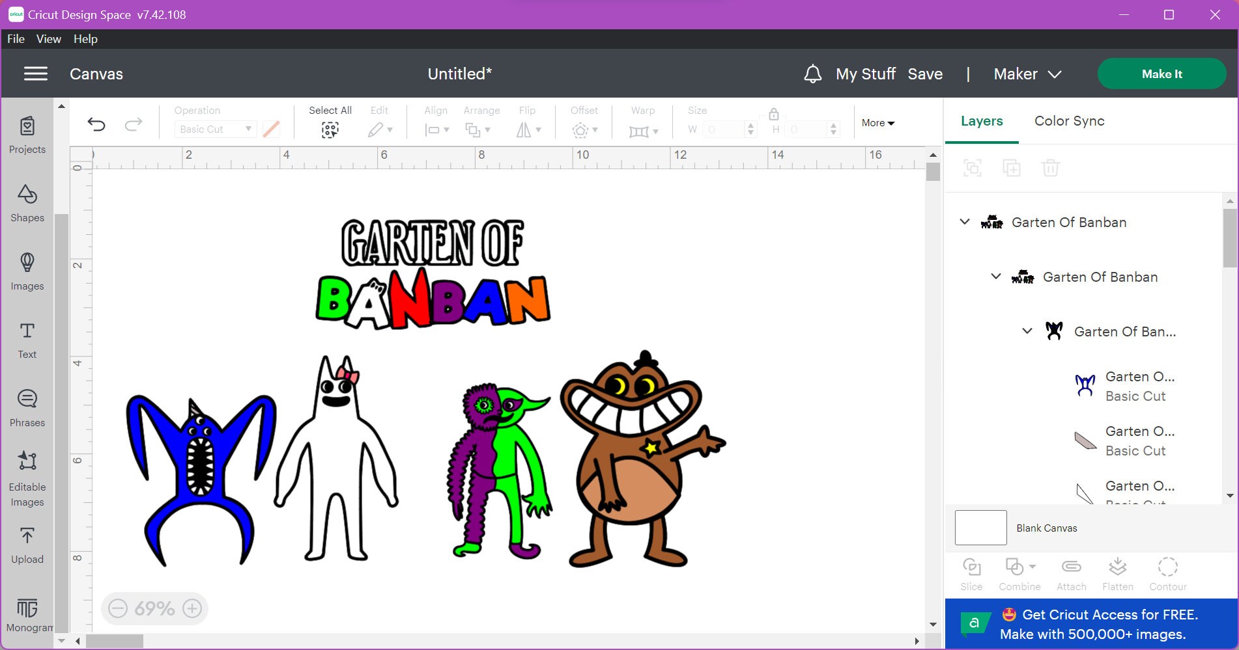The width and height of the screenshot is (1239, 650).
Task: Open My Stuff
Action: tap(866, 74)
